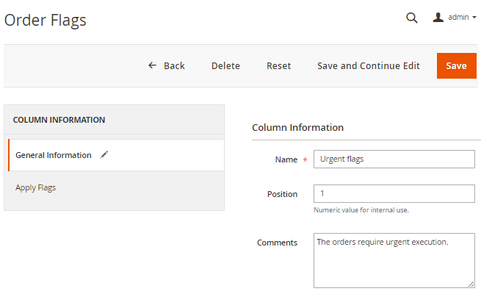
Task: Click the Comments textarea resize handle
Action: click(471, 284)
